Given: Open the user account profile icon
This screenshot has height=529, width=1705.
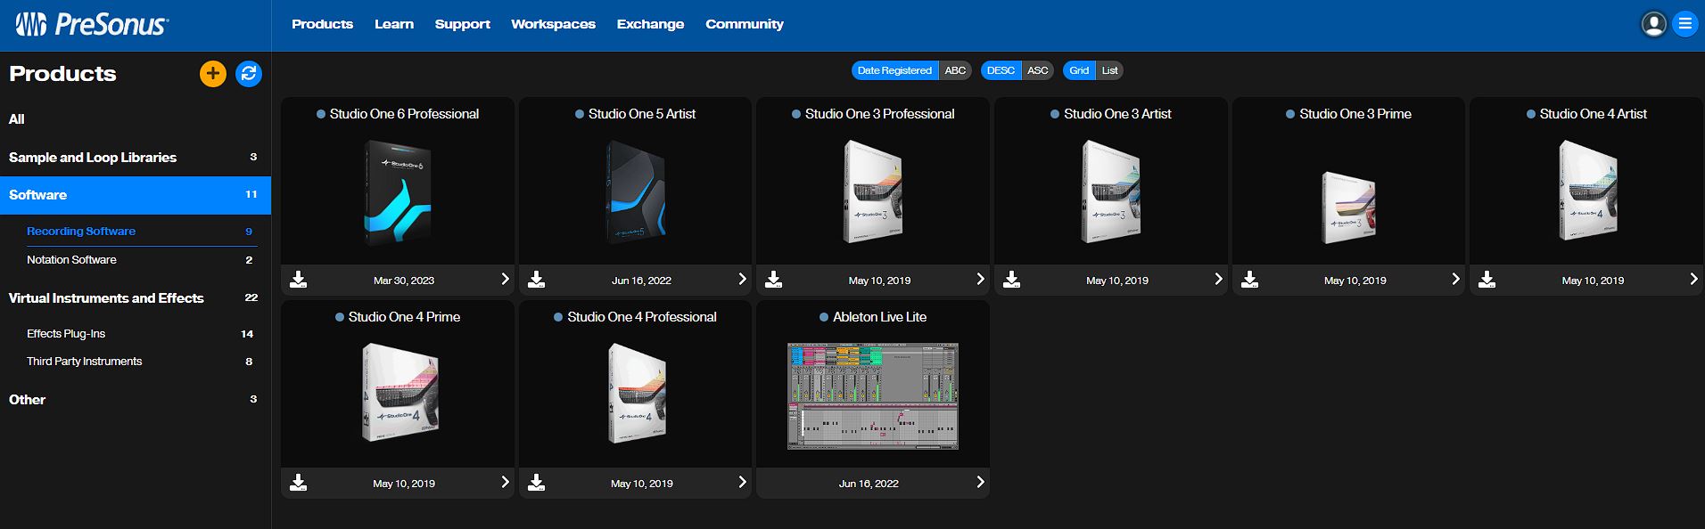Looking at the screenshot, I should 1653,24.
